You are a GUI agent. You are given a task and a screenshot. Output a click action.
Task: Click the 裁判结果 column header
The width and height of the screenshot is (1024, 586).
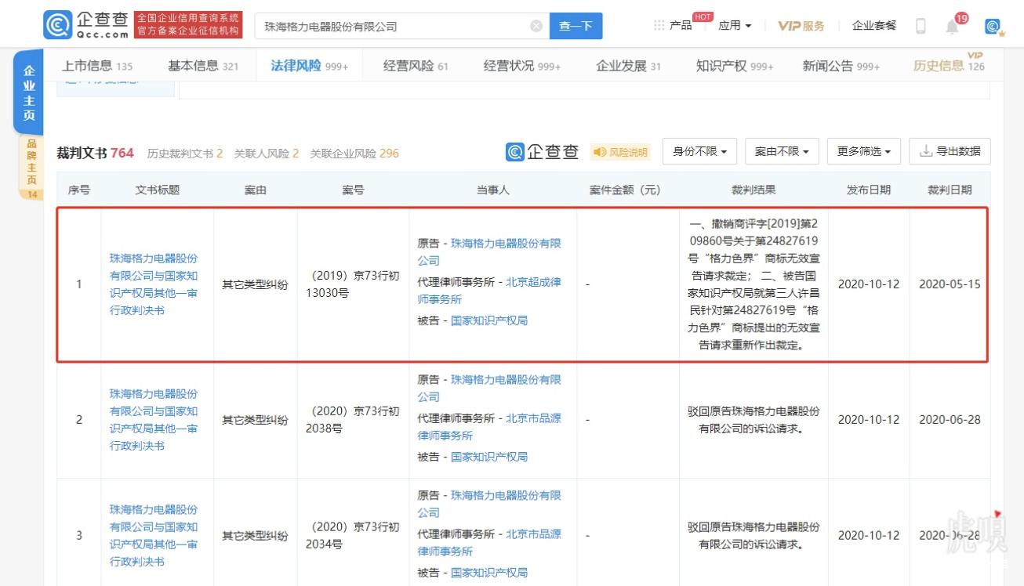[753, 190]
